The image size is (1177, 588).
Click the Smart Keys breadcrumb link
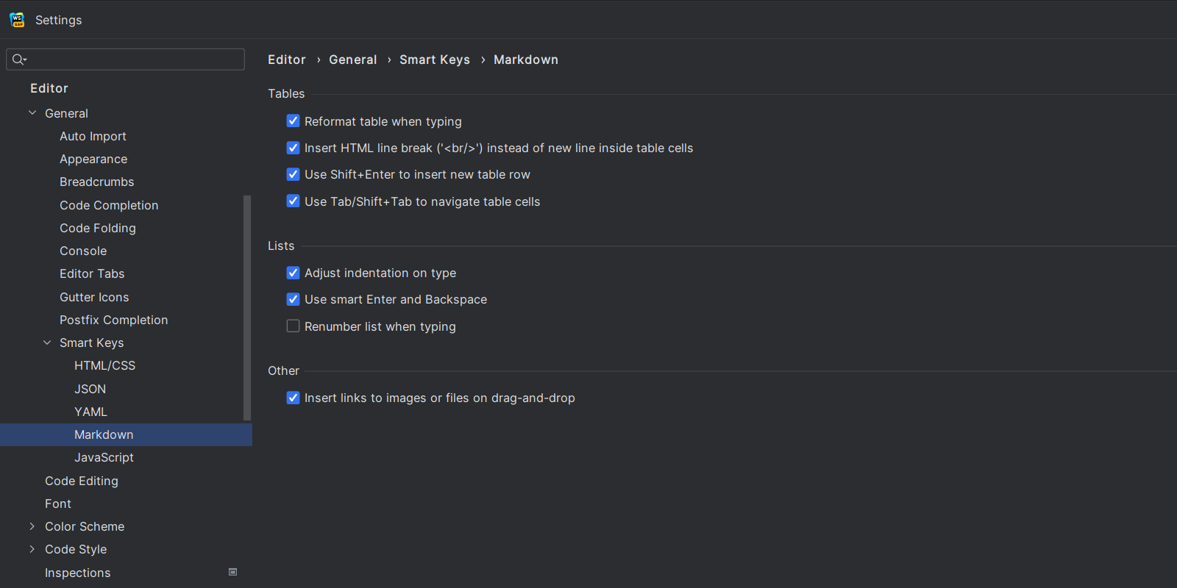pyautogui.click(x=434, y=60)
